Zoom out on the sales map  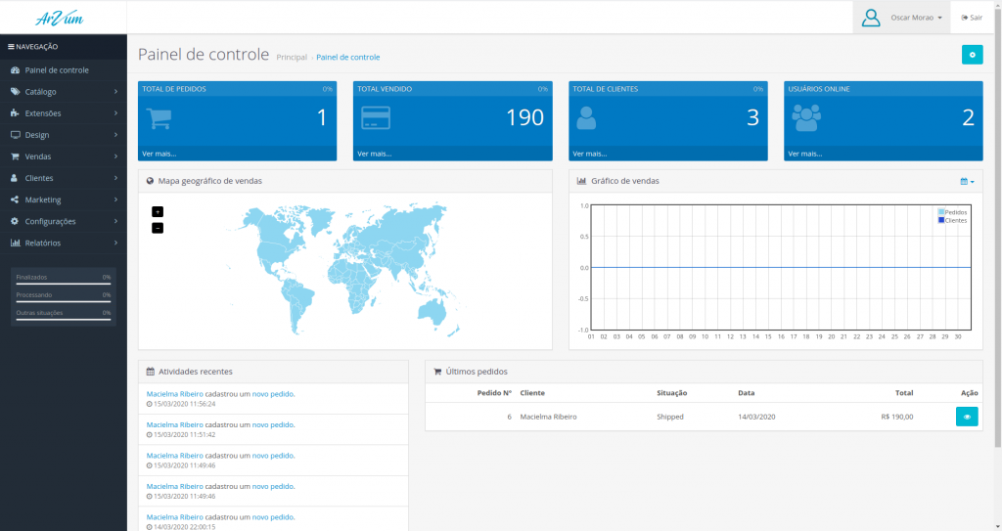[158, 228]
